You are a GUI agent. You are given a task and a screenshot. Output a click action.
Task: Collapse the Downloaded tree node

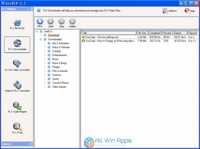pos(41,39)
